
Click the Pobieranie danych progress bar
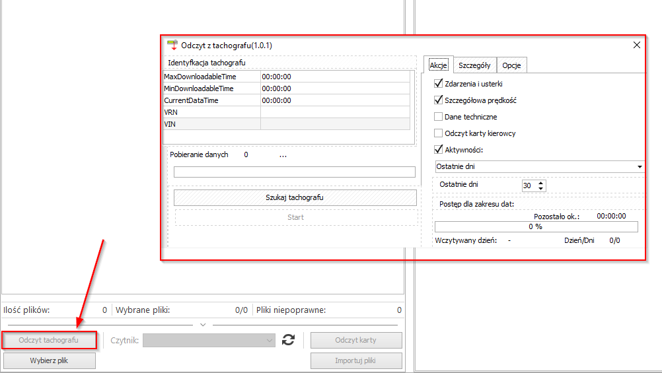[295, 172]
